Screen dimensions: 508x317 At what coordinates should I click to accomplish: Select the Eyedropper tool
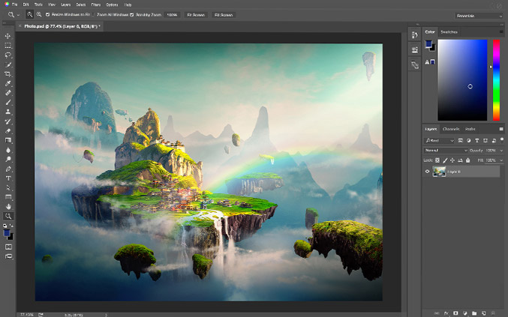click(8, 83)
